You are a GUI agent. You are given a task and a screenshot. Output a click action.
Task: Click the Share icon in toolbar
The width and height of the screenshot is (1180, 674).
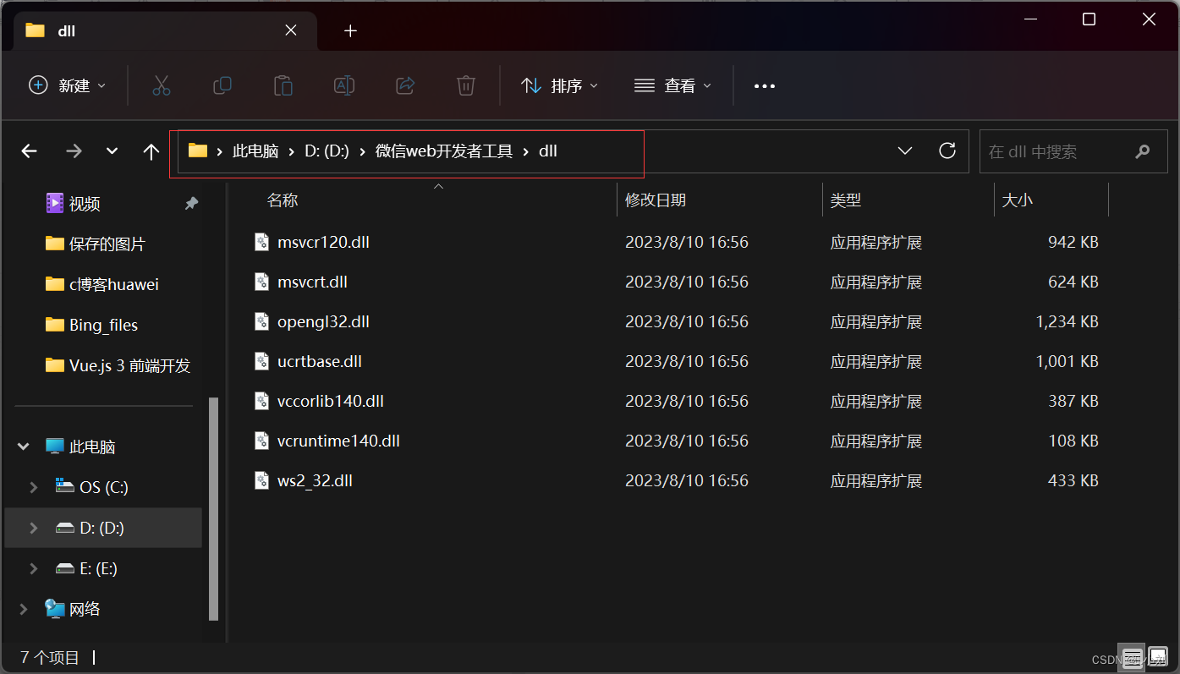coord(405,85)
